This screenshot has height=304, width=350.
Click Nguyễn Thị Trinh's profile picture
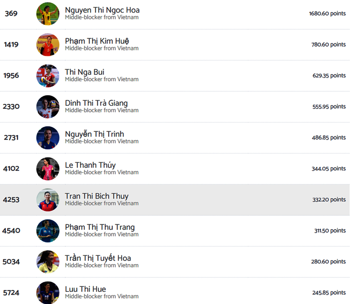[48, 138]
